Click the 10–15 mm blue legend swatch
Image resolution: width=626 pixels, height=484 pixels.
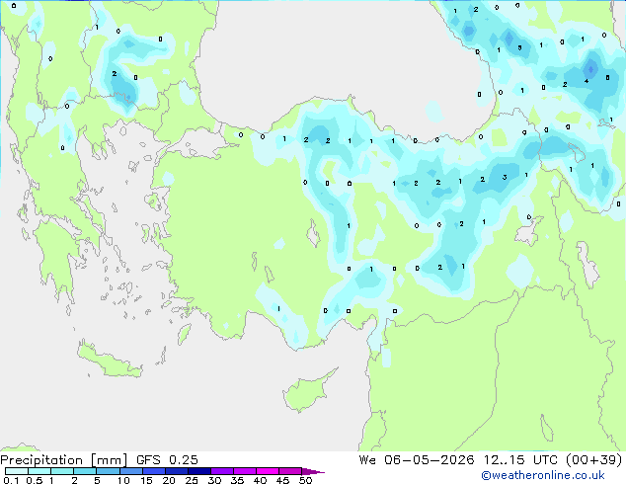(130, 471)
